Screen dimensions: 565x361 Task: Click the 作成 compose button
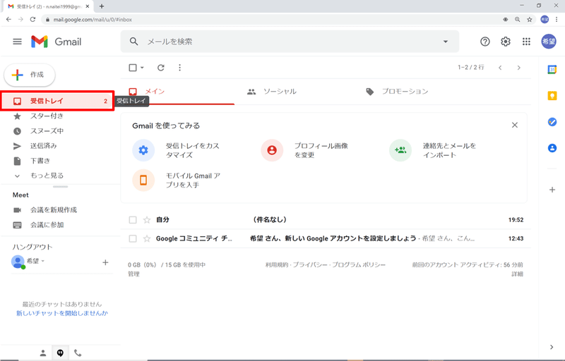click(x=30, y=75)
